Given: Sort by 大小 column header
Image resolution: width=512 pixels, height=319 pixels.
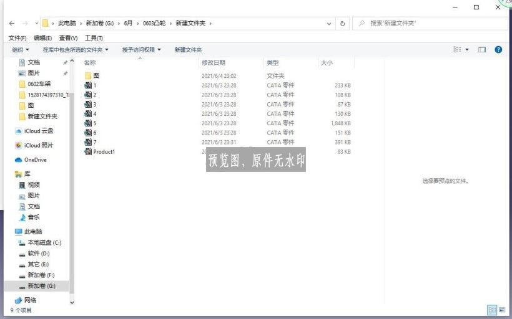Looking at the screenshot, I should click(327, 63).
